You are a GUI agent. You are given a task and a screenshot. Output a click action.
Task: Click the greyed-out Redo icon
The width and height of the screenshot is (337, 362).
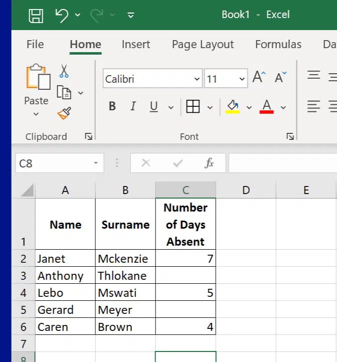tap(97, 15)
